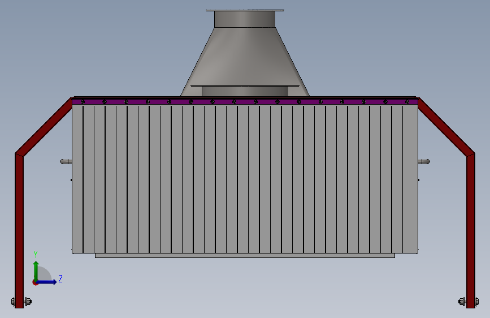
Task: Select the purple mounting strip
Action: [x=245, y=102]
